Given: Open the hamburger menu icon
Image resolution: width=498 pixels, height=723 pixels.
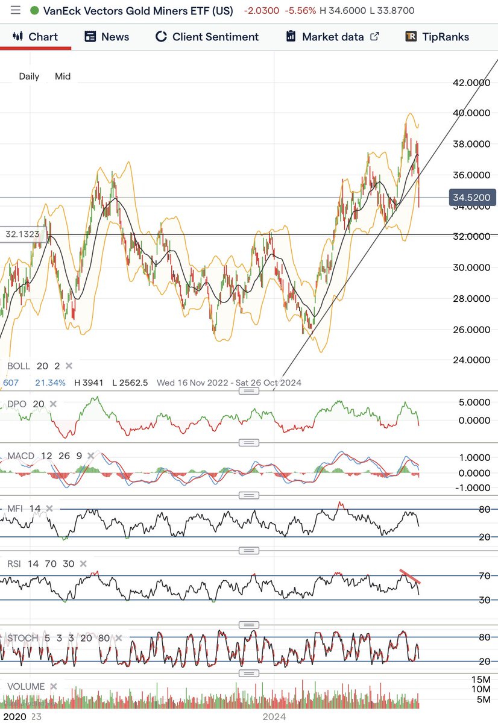Looking at the screenshot, I should [x=16, y=10].
